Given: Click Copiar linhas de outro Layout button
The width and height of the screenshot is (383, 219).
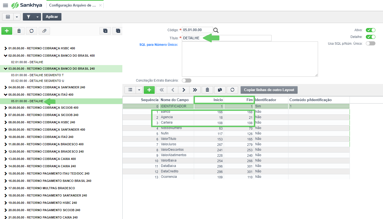Looking at the screenshot, I should 269,90.
